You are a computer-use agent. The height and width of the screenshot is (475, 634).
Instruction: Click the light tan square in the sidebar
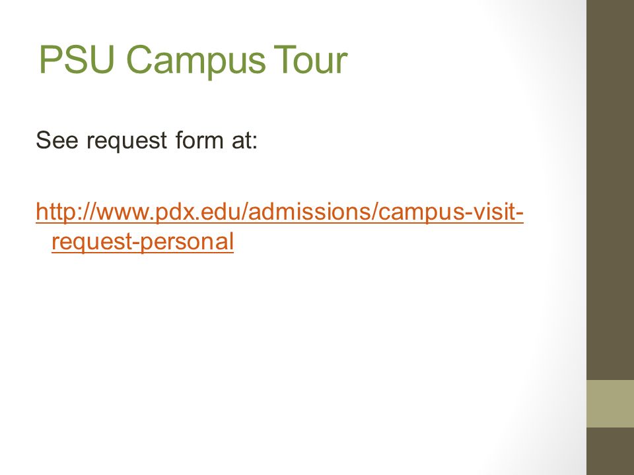pyautogui.click(x=610, y=404)
